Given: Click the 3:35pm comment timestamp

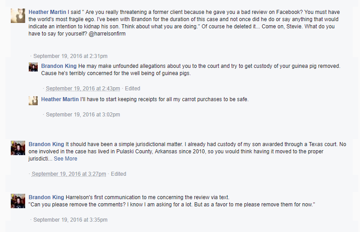Looking at the screenshot, I should pos(70,220).
